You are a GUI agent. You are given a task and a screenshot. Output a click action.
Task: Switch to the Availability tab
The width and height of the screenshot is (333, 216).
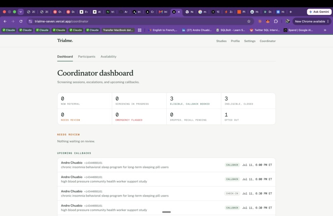click(x=109, y=57)
